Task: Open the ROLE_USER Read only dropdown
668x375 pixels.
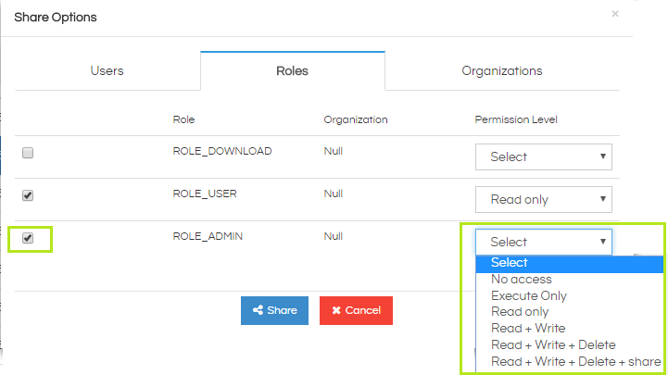Action: 544,199
